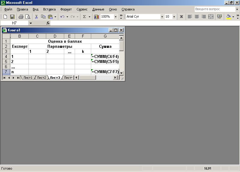Open the Вид menu
240x172 pixels.
(x=35, y=9)
